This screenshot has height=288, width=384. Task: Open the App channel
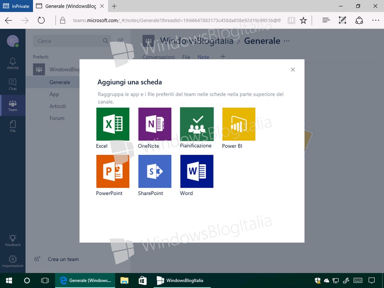[54, 94]
